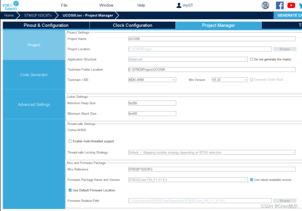Image resolution: width=302 pixels, height=211 pixels.
Task: Open the Advanced Settings side section
Action: pos(34,105)
